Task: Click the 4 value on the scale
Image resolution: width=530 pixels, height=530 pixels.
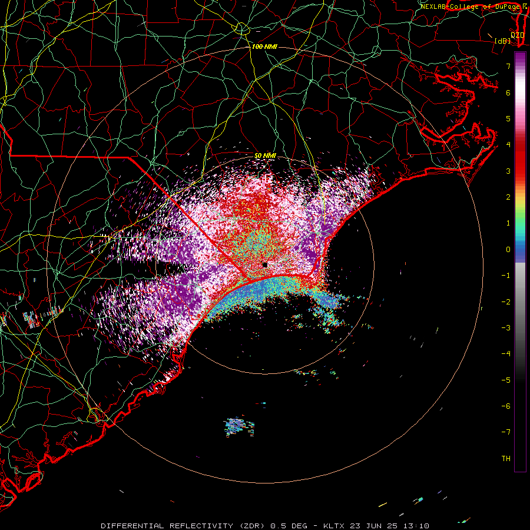Action: tap(508, 145)
